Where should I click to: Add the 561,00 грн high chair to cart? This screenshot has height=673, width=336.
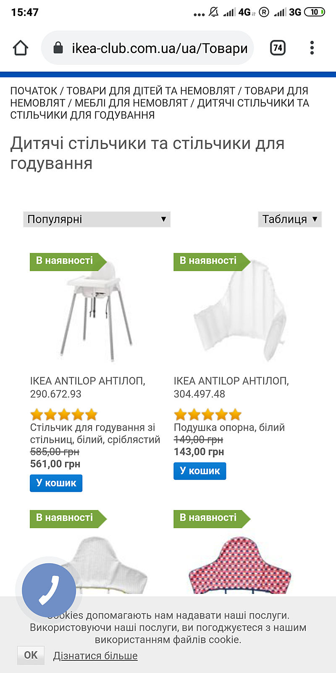coord(56,483)
